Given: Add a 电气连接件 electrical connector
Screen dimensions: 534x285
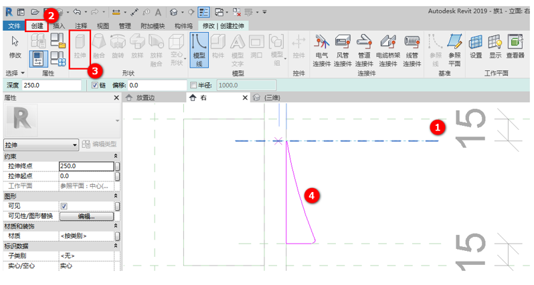Looking at the screenshot, I should coord(322,50).
